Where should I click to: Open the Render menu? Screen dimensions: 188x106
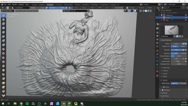click(14, 4)
